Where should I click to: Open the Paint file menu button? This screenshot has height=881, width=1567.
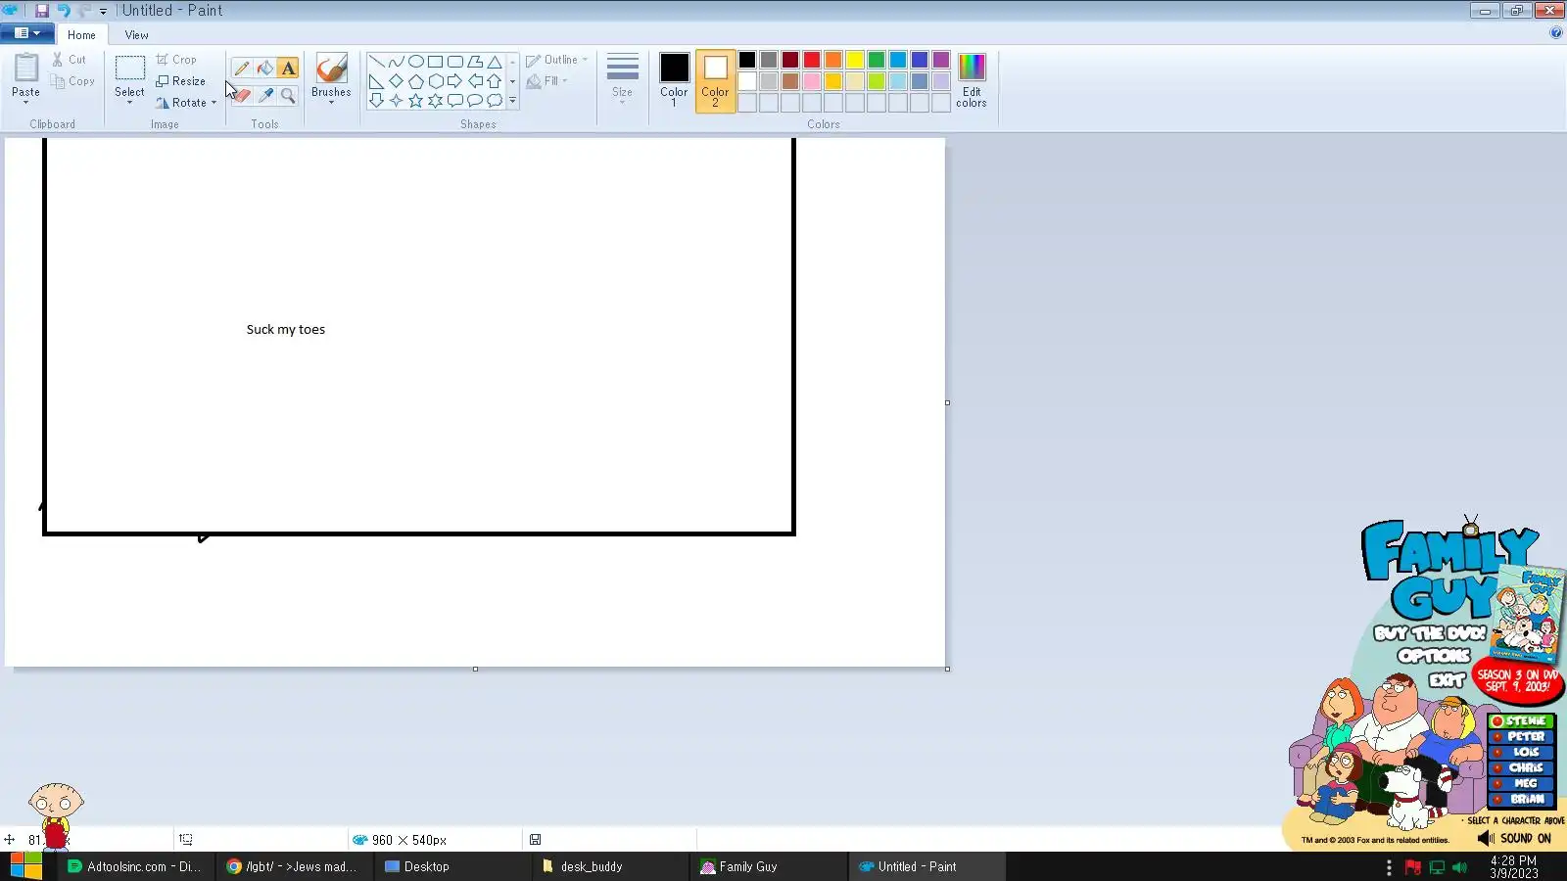27,33
